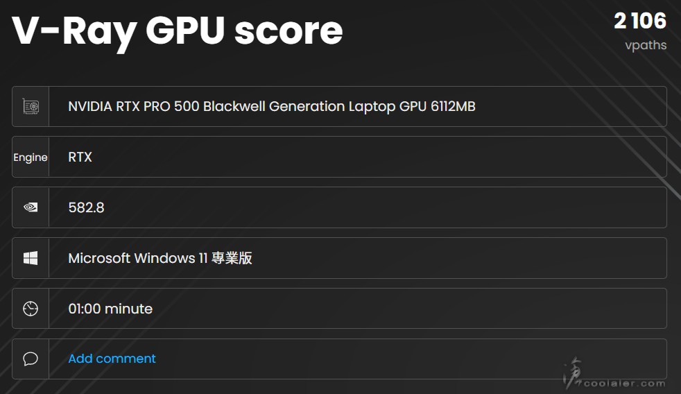Click the speech bubble comment icon
This screenshot has height=394, width=681.
(31, 359)
